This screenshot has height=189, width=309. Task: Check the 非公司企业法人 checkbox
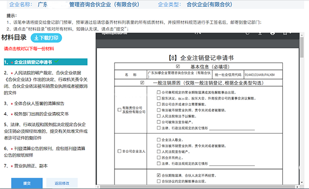coord(119,151)
